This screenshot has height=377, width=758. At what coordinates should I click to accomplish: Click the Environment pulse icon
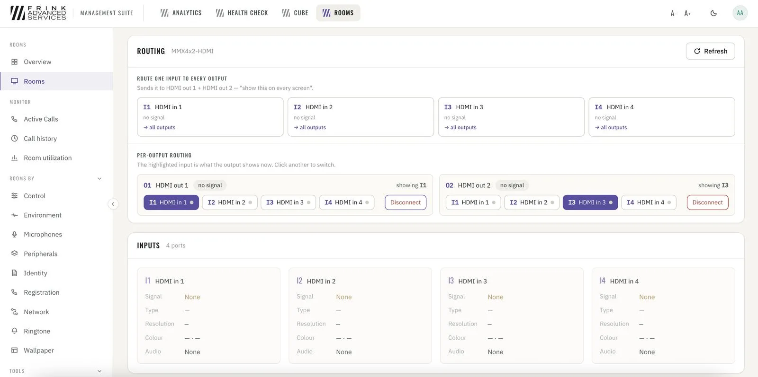[x=15, y=215]
